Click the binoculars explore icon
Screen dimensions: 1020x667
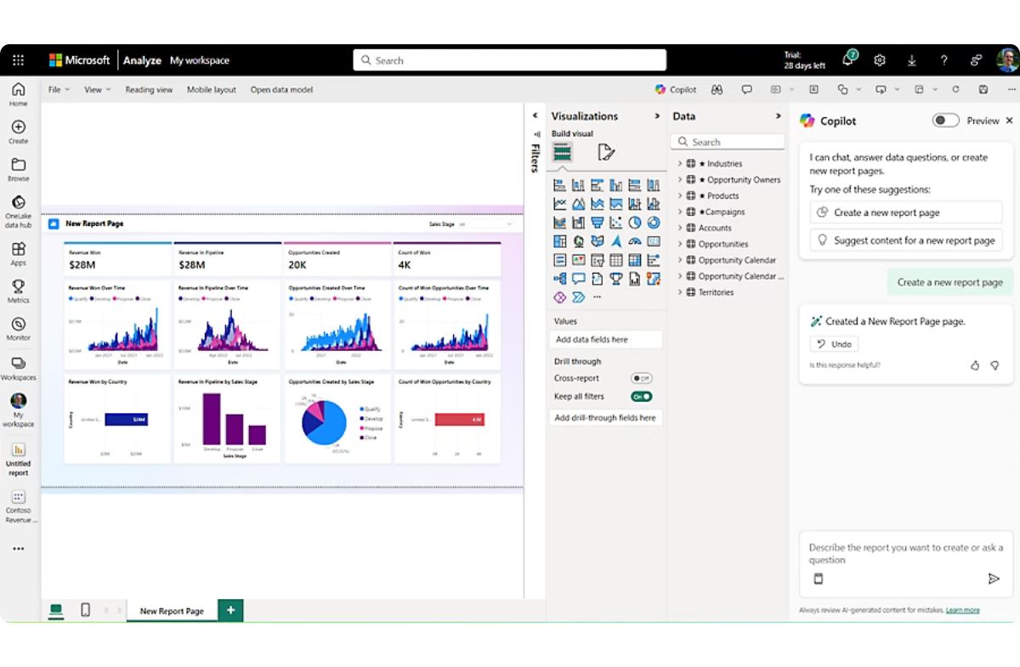tap(717, 89)
